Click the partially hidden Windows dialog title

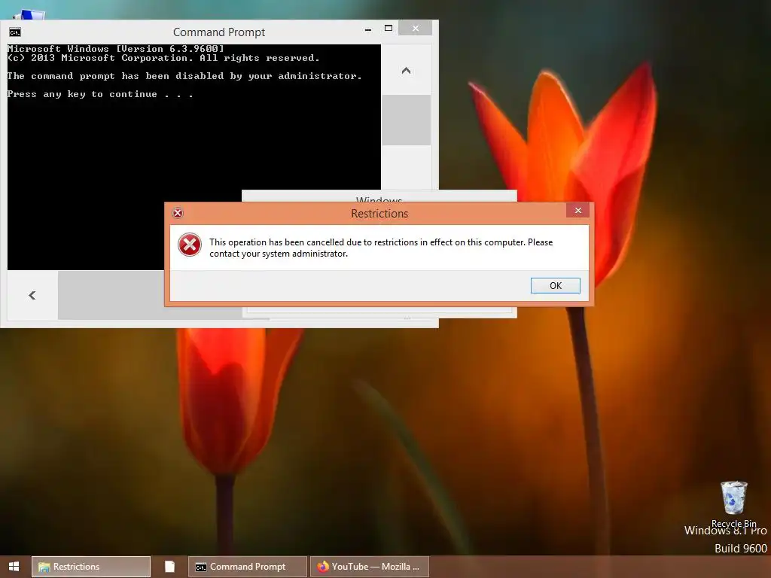379,199
